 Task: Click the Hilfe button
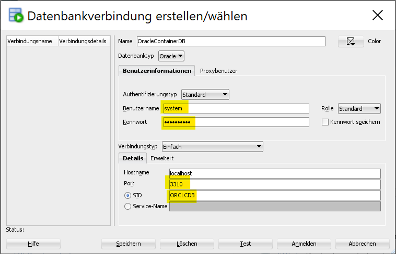33,244
